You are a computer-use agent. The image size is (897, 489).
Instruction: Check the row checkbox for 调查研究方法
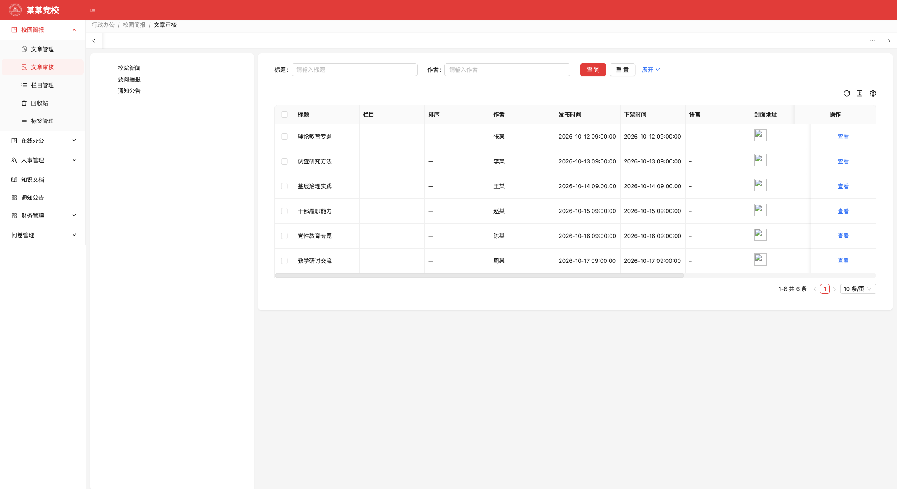(x=285, y=161)
